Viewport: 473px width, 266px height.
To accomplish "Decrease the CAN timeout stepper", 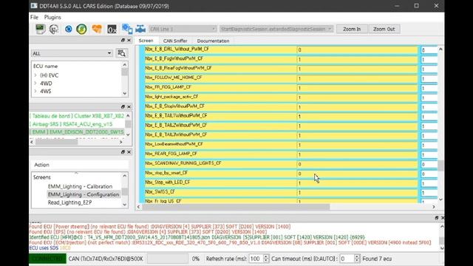I will (357, 261).
